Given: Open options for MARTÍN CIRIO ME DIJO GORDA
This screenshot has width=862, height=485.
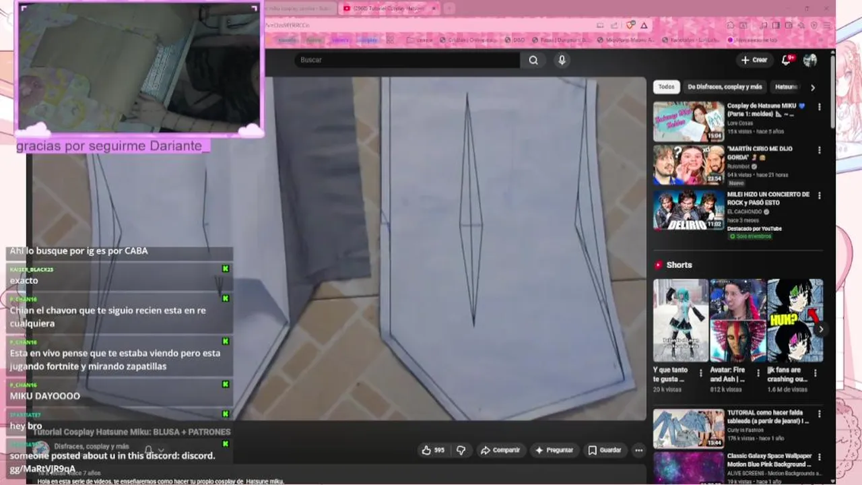Looking at the screenshot, I should pyautogui.click(x=820, y=150).
